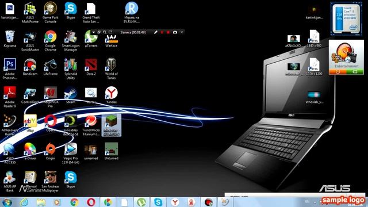Open the ASUS SonicMaster shortcut

pos(30,41)
